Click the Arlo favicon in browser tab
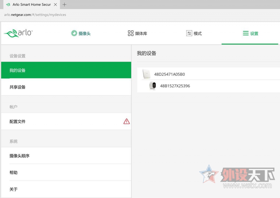The image size is (280, 198). click(8, 4)
